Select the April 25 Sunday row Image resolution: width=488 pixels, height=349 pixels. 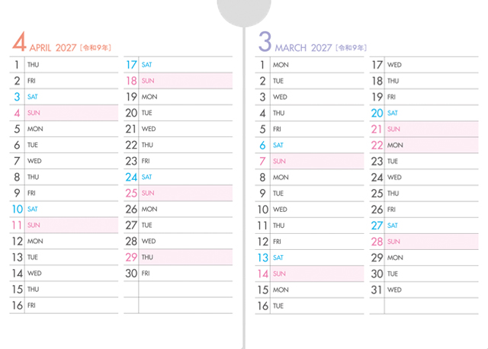pyautogui.click(x=178, y=193)
